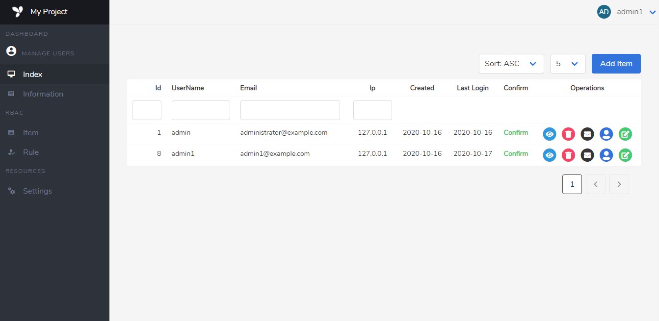
Task: Click the list icon beside Information
Action: point(11,94)
